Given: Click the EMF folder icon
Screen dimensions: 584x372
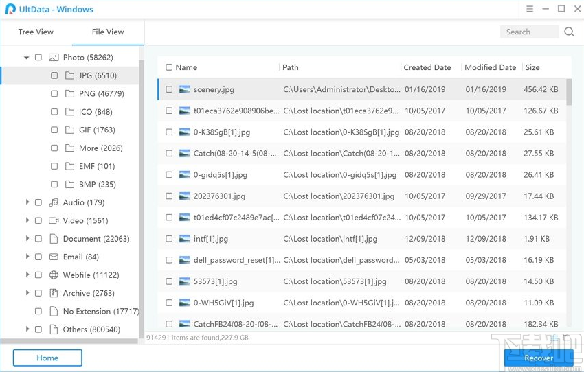Looking at the screenshot, I should tap(69, 166).
